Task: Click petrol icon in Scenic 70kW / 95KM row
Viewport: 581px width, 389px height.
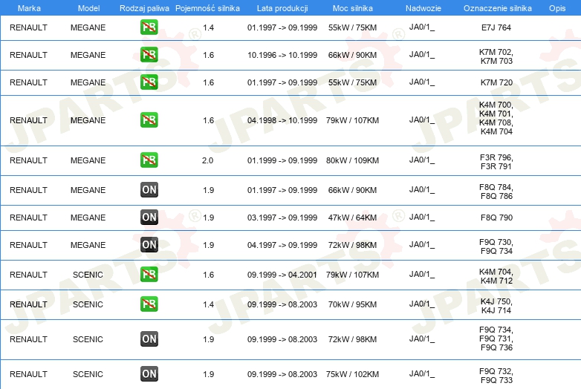Action: pyautogui.click(x=149, y=304)
